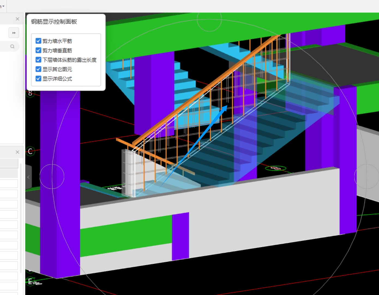Toggle 显示其它图元 checkbox
Viewport: 379px width, 295px height.
pyautogui.click(x=38, y=69)
